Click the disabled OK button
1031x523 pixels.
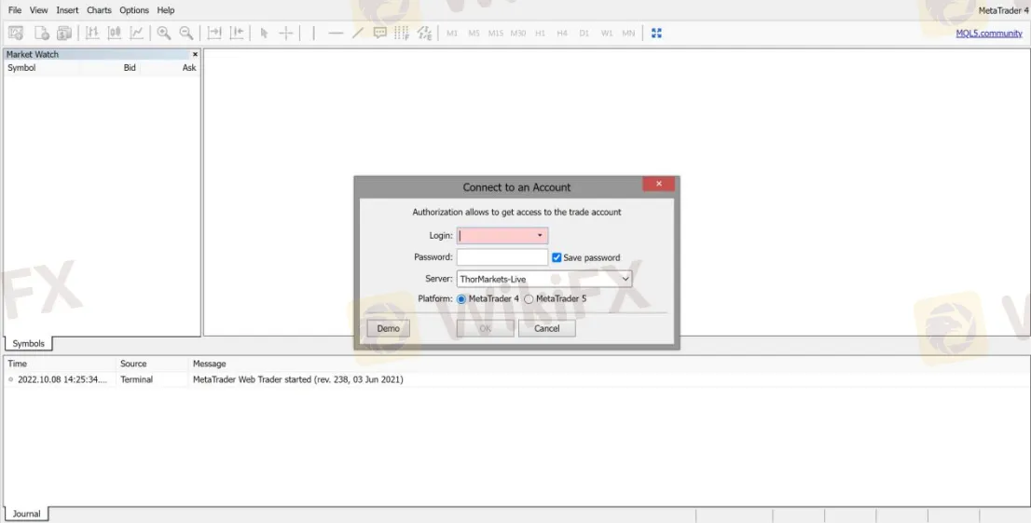(486, 328)
